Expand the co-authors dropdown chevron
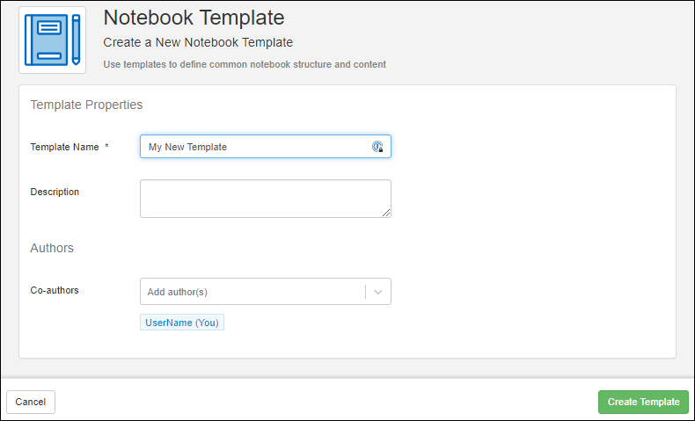695x421 pixels. click(378, 292)
